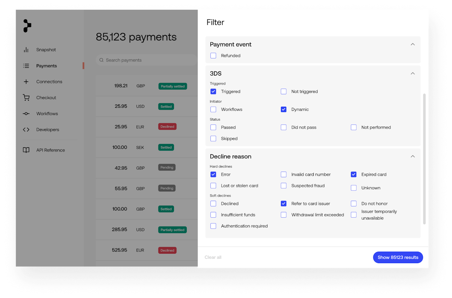The width and height of the screenshot is (452, 298).
Task: Check the Workflows initiator checkbox
Action: point(213,109)
